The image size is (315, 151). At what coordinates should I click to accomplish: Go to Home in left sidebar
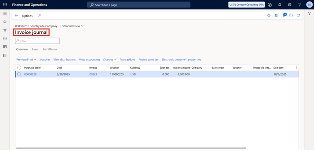(x=5, y=22)
